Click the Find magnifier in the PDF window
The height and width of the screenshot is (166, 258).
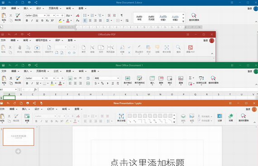(x=178, y=49)
